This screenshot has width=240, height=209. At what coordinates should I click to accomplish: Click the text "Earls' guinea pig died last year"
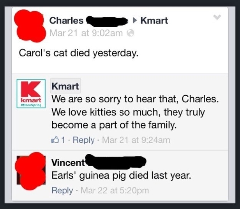click(122, 176)
